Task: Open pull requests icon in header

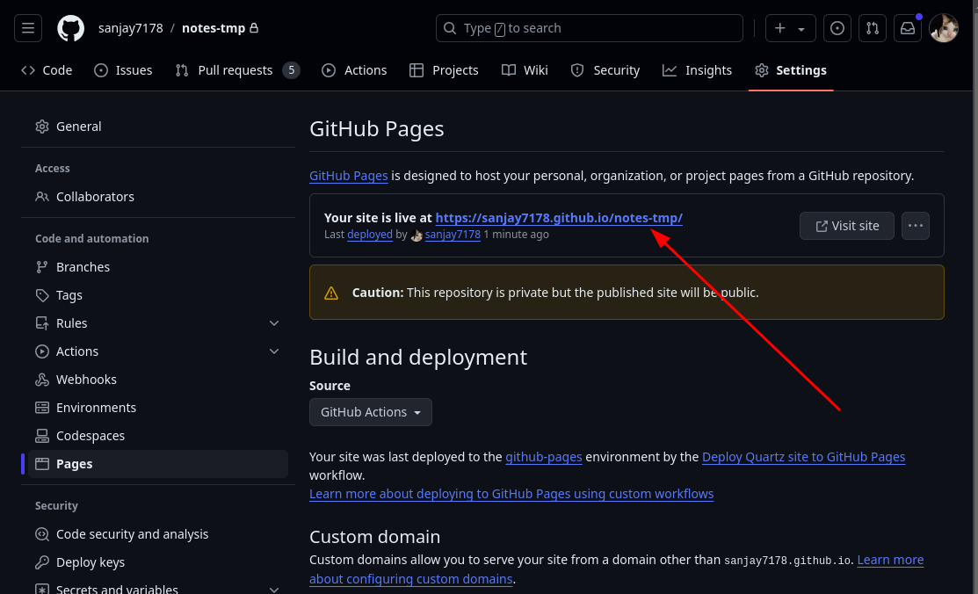Action: pos(873,28)
